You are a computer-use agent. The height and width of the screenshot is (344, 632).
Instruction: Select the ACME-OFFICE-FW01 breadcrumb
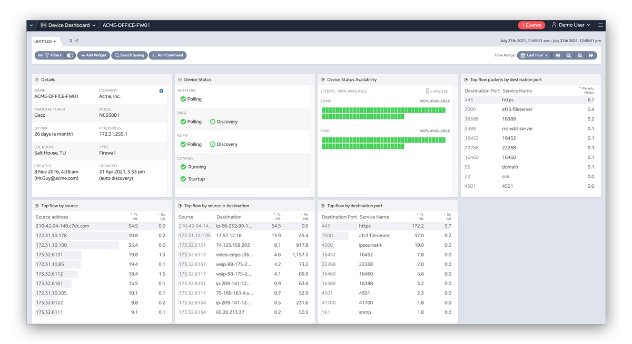[x=126, y=25]
